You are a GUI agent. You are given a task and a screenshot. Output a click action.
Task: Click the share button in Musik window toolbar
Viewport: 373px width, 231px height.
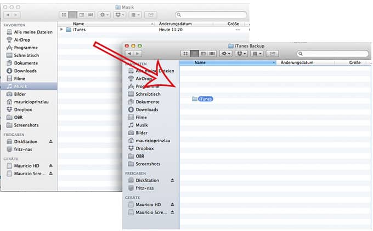[x=151, y=15]
